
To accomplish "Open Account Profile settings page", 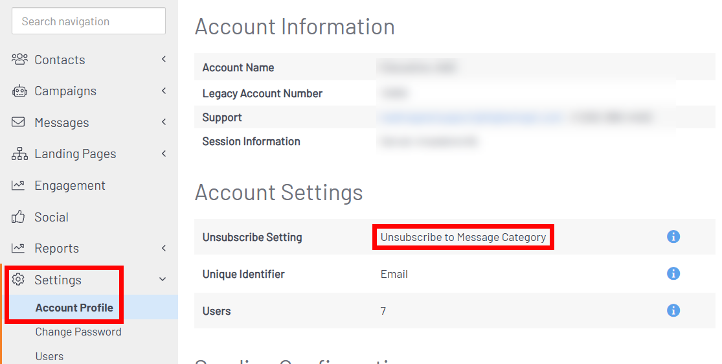I will click(x=74, y=308).
